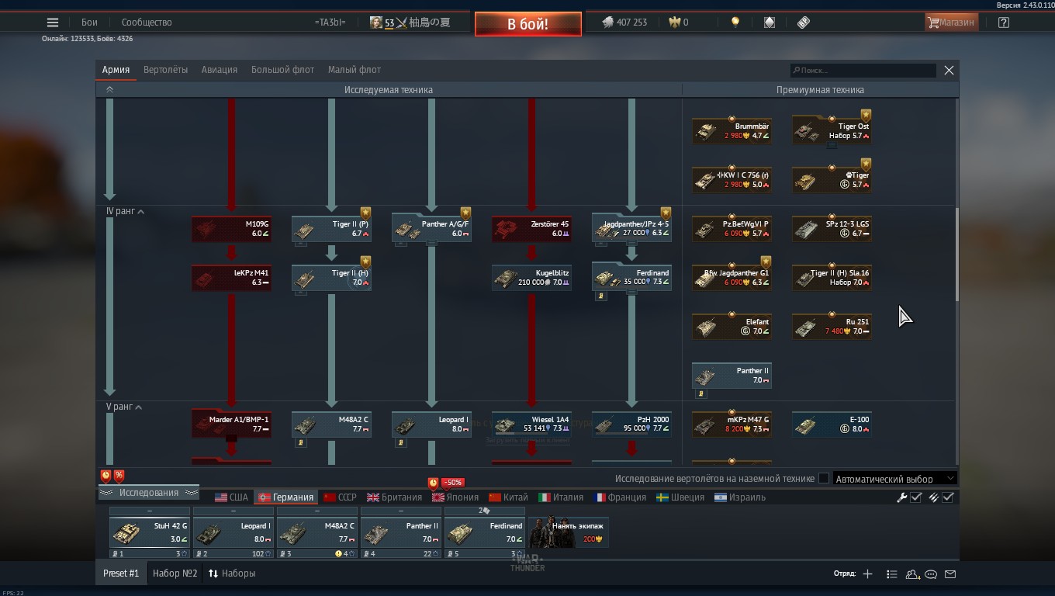Click the Поиск search field
1055x596 pixels.
(x=863, y=70)
